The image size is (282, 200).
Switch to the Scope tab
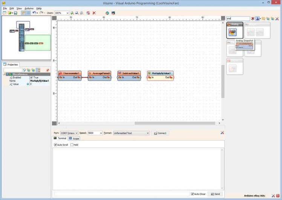[74, 138]
